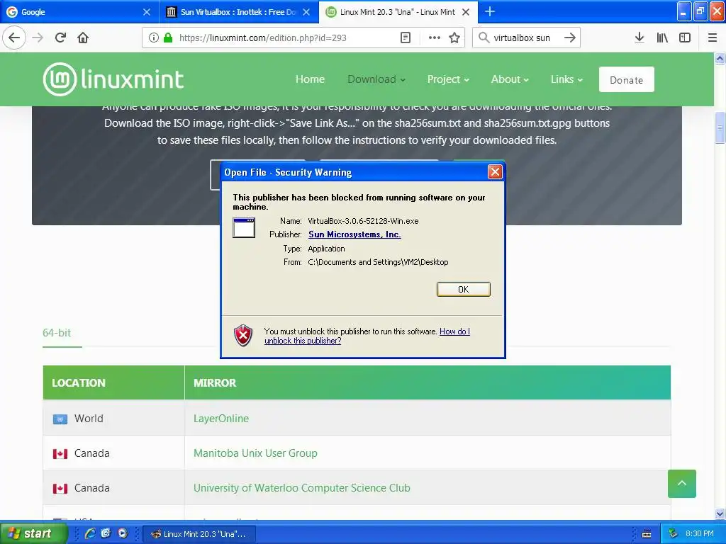
Task: Click the search magnifier icon
Action: 484,38
